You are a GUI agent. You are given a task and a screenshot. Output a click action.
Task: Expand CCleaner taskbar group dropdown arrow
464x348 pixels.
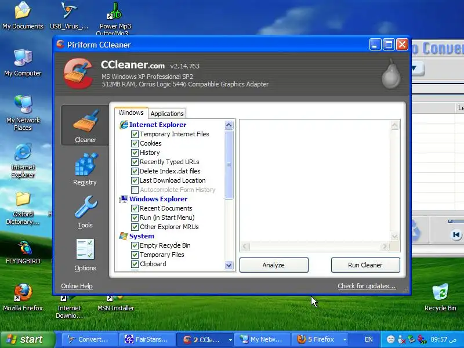230,340
